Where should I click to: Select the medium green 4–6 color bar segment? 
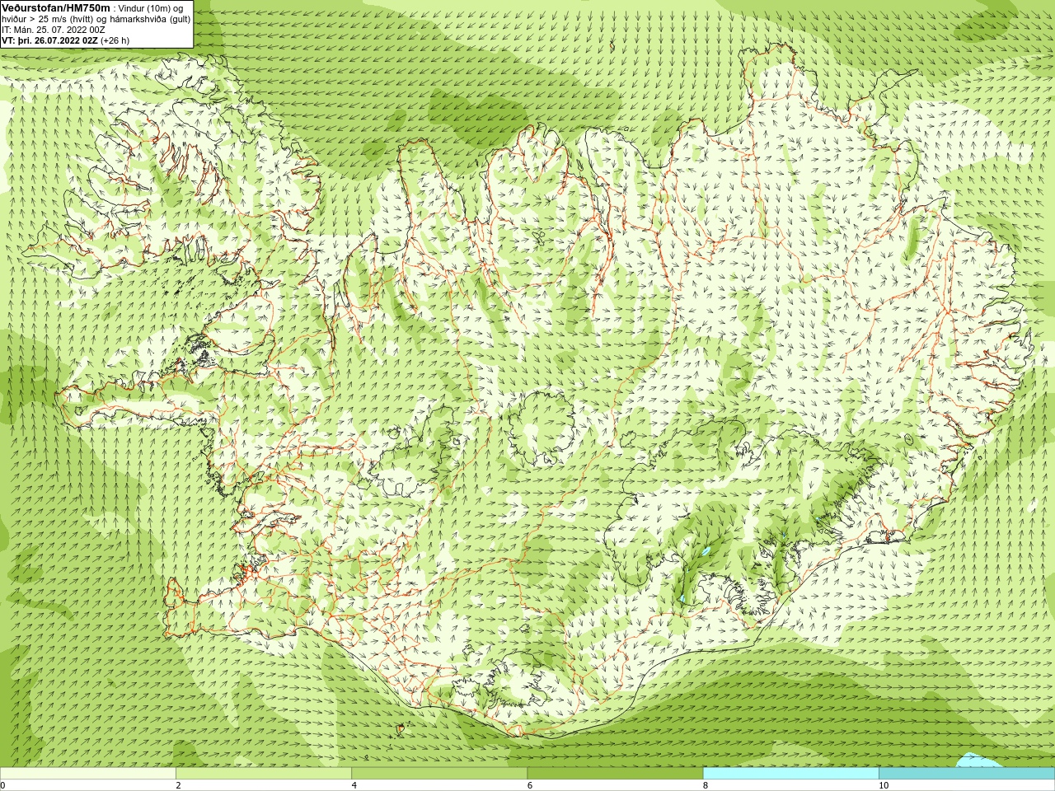coord(439,774)
